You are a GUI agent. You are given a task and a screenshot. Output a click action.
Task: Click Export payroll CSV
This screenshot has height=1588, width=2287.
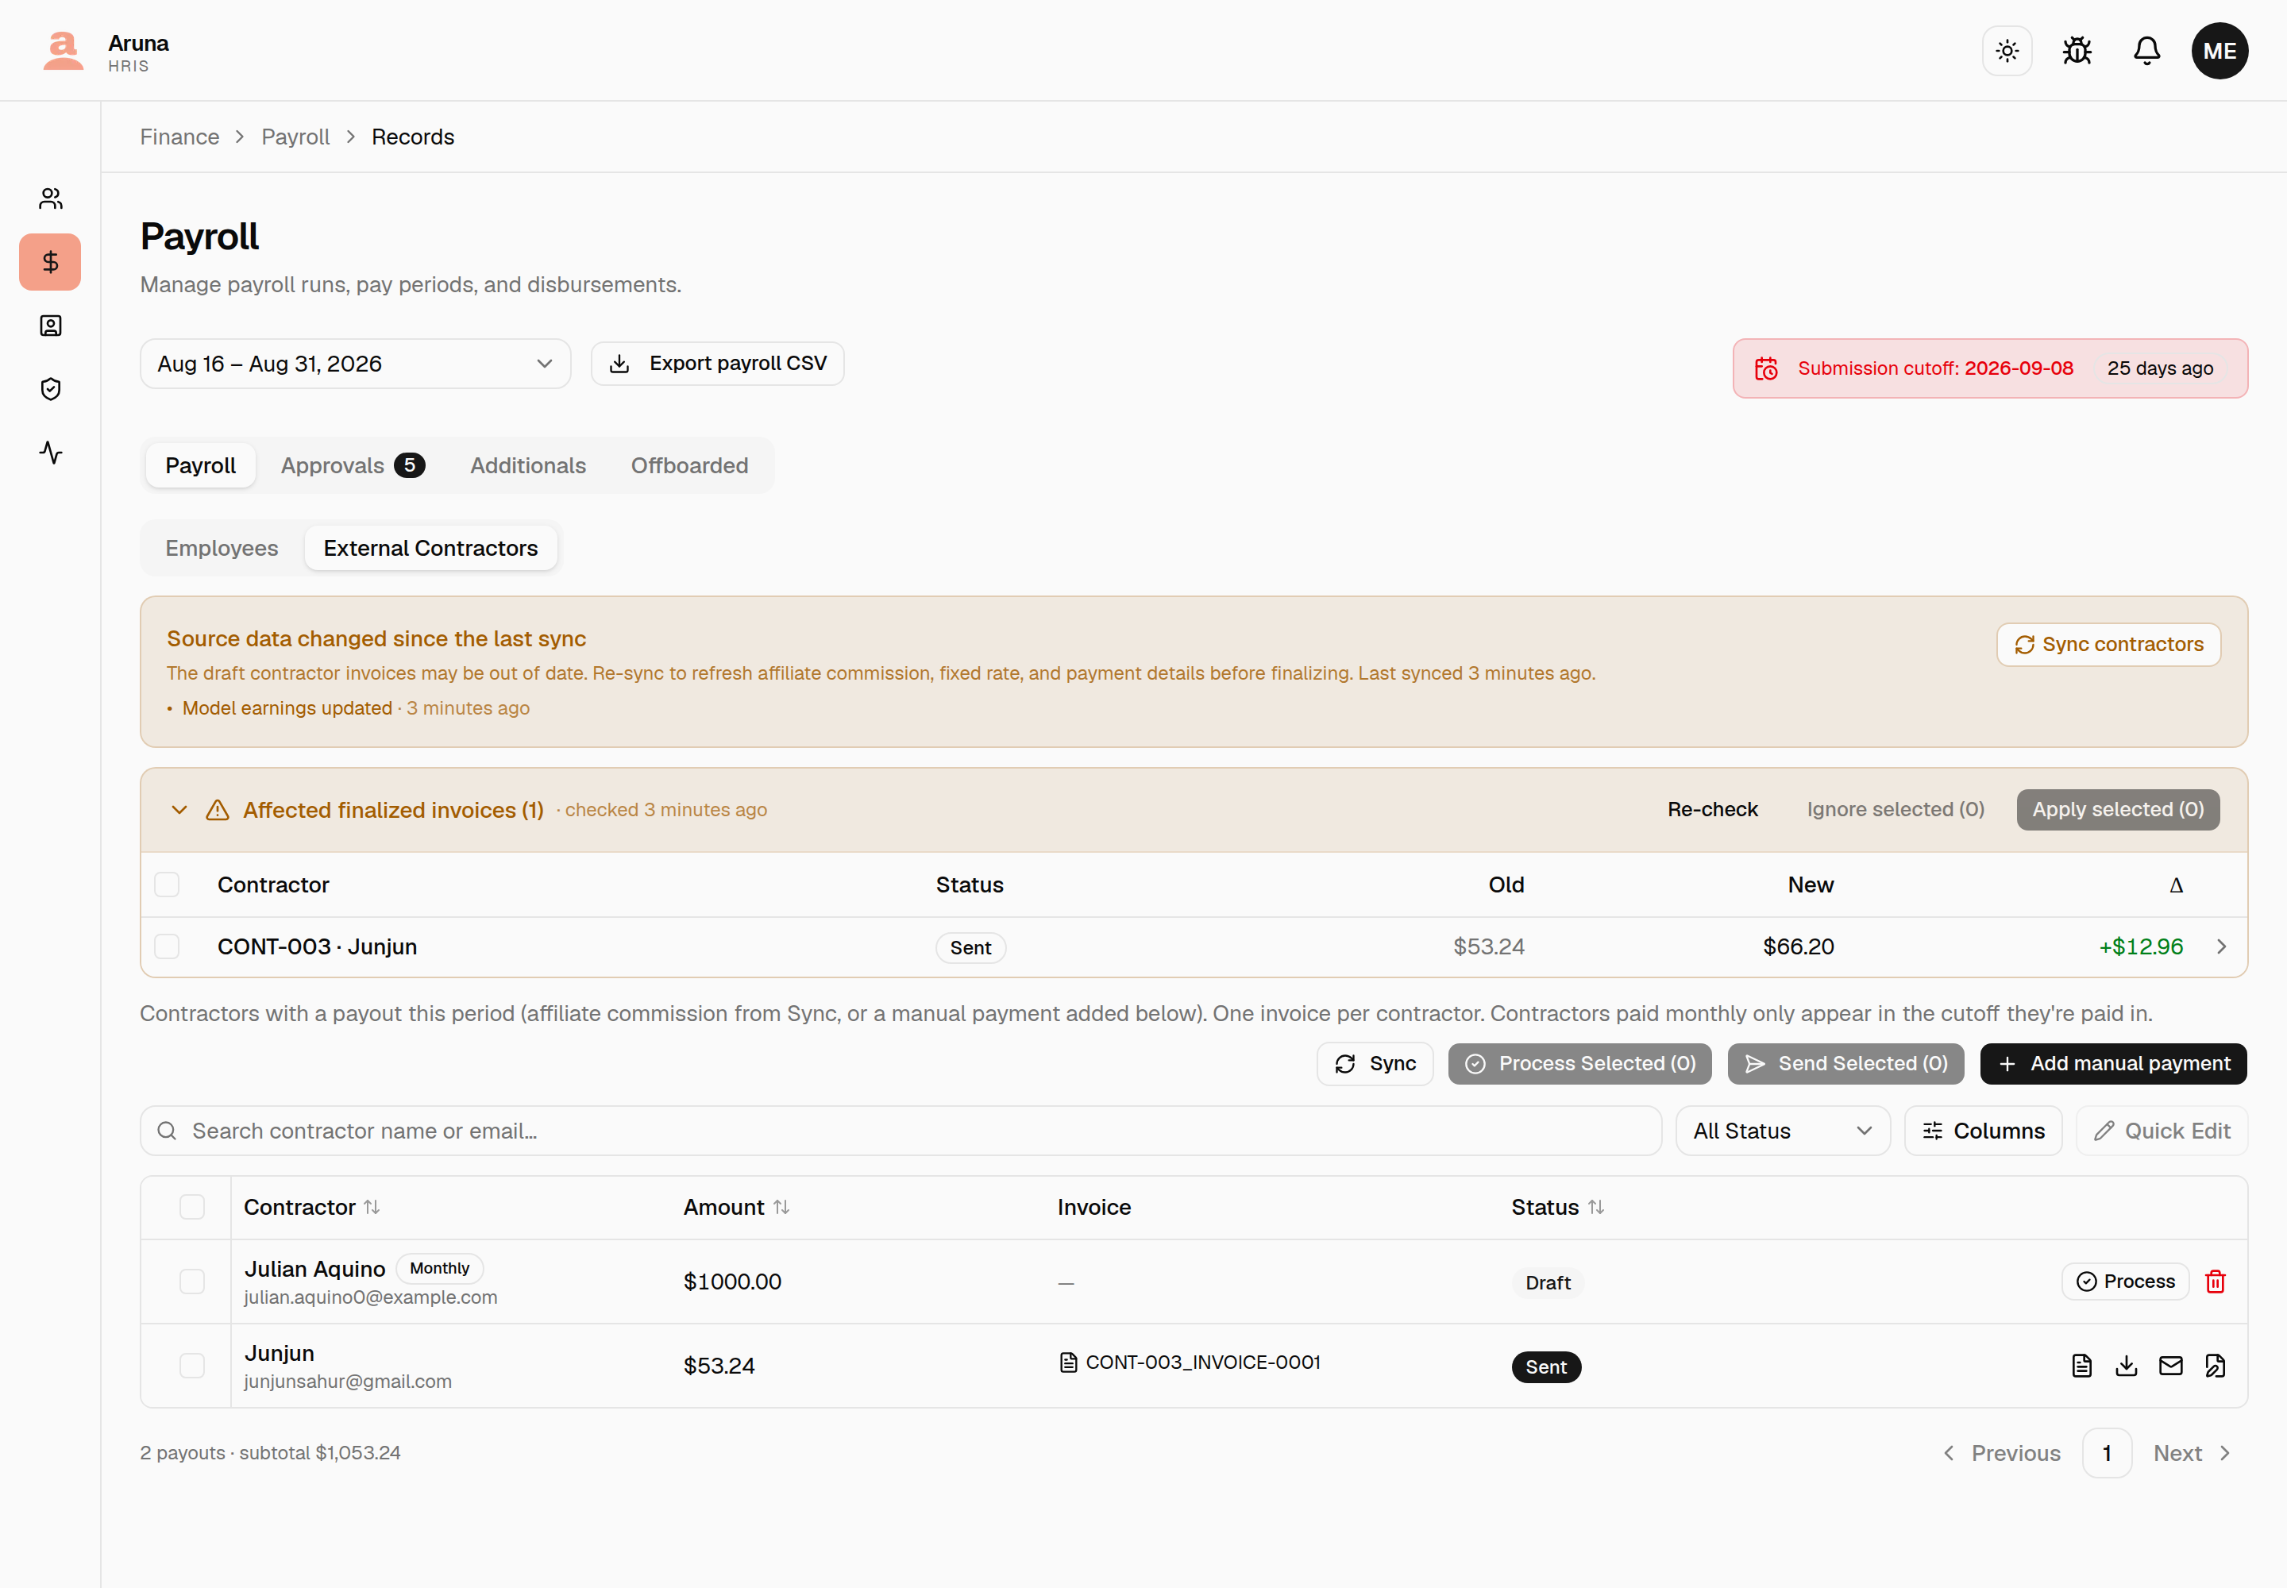(716, 364)
